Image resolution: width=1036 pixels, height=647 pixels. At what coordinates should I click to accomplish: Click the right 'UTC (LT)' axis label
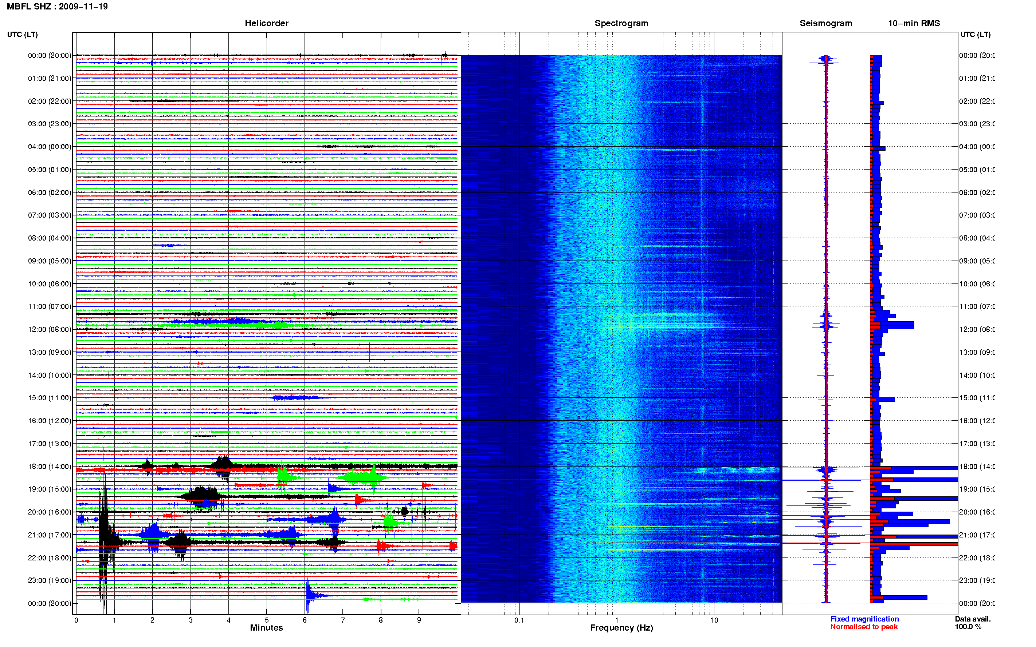[975, 35]
